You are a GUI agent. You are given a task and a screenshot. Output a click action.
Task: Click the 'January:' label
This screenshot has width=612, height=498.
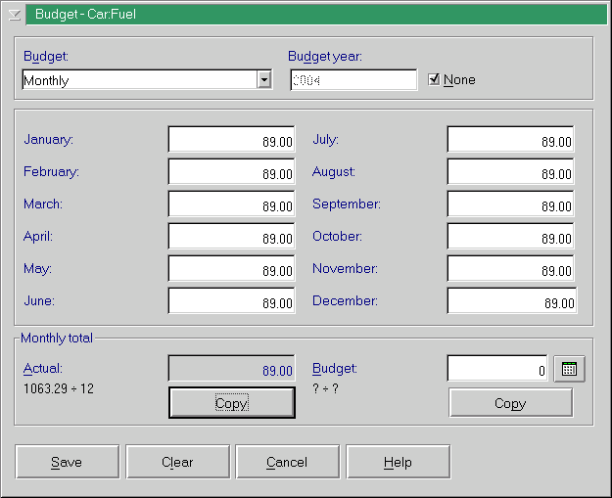[48, 140]
